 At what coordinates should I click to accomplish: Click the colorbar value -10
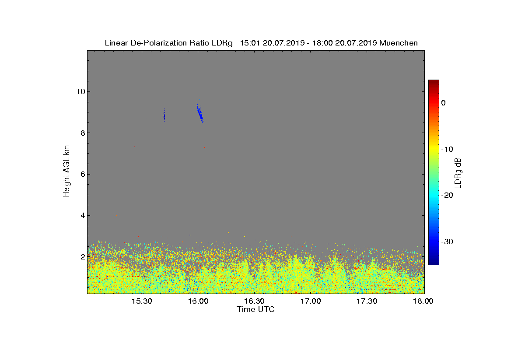[447, 149]
